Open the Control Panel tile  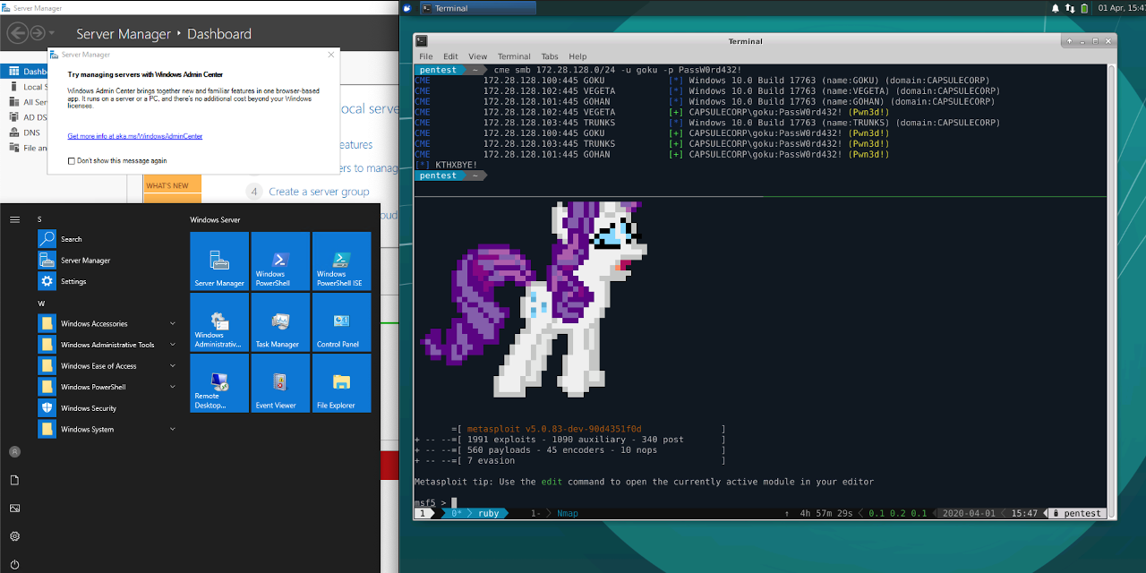341,321
